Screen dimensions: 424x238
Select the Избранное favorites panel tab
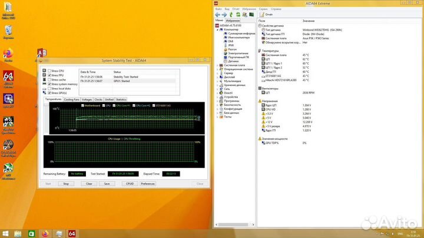(x=233, y=20)
